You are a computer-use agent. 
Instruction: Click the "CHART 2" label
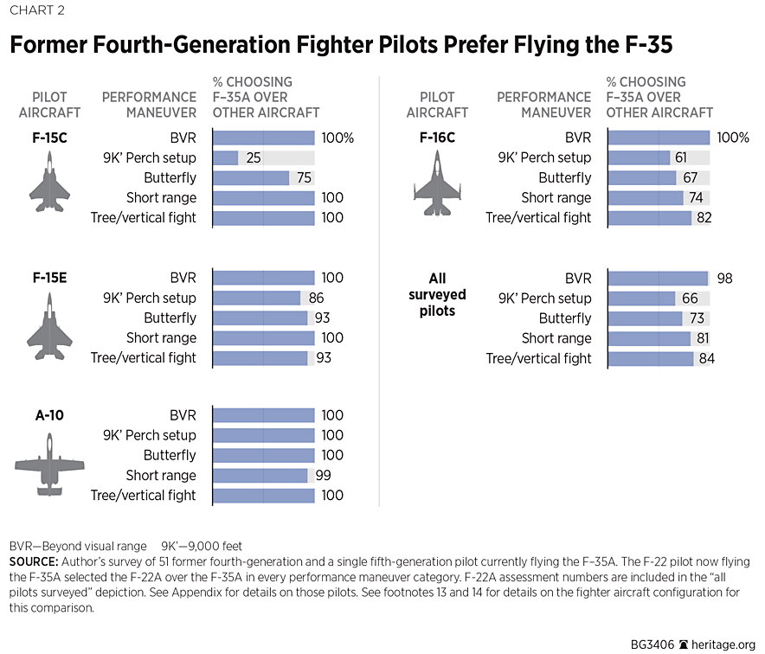click(37, 10)
